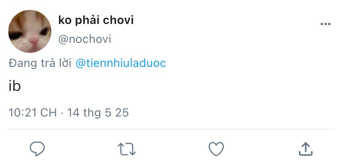
Task: Like the tweet with the heart icon
Action: click(216, 149)
